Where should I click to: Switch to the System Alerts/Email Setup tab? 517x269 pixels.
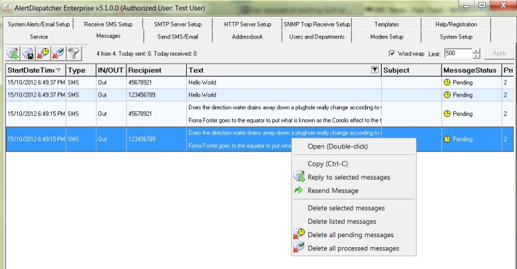point(39,24)
